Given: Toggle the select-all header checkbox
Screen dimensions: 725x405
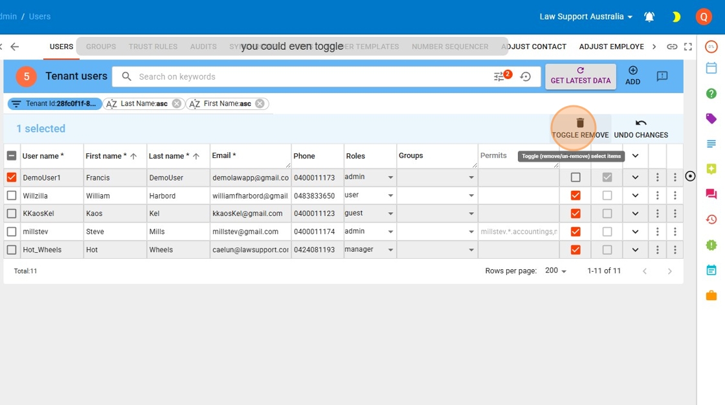Looking at the screenshot, I should 12,156.
